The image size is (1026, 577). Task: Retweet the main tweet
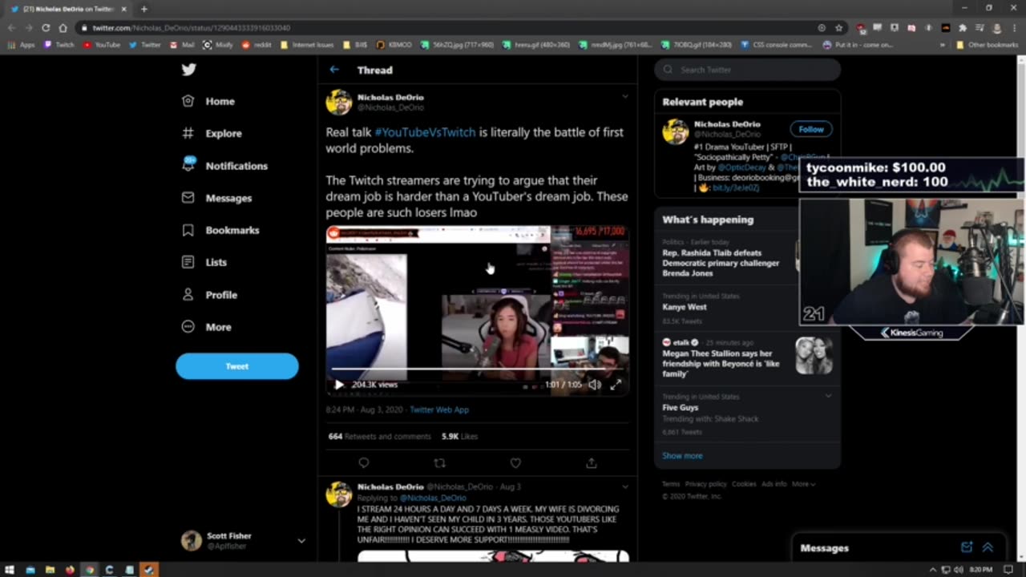tap(439, 463)
